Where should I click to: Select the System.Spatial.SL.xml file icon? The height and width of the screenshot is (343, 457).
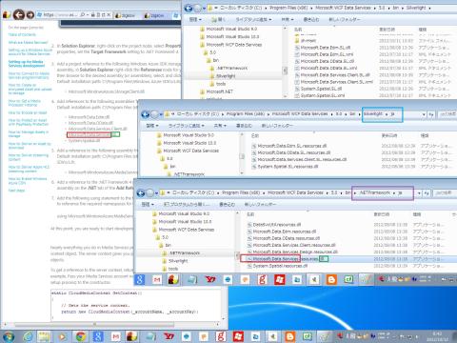pyautogui.click(x=297, y=95)
